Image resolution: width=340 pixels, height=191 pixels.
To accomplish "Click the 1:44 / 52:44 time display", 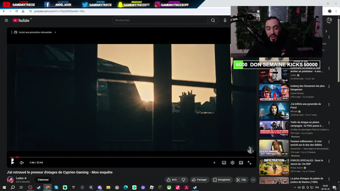I will coord(36,163).
